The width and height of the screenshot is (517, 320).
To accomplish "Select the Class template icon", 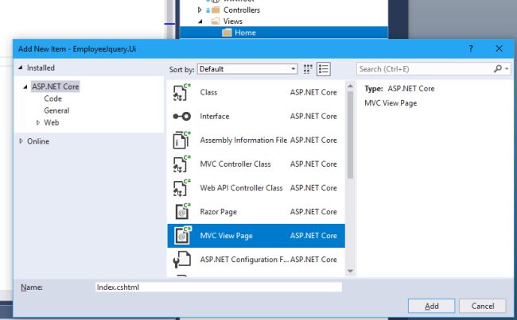I will [x=181, y=93].
